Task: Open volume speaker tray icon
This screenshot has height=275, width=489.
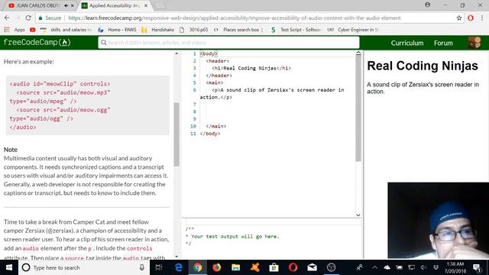Action: 423,267
